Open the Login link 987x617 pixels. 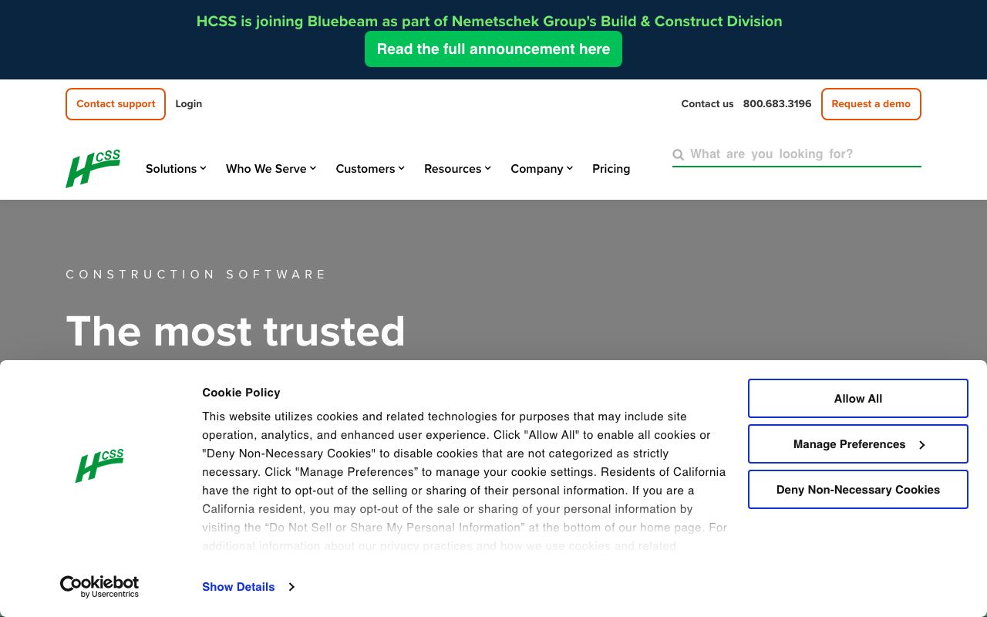tap(188, 104)
